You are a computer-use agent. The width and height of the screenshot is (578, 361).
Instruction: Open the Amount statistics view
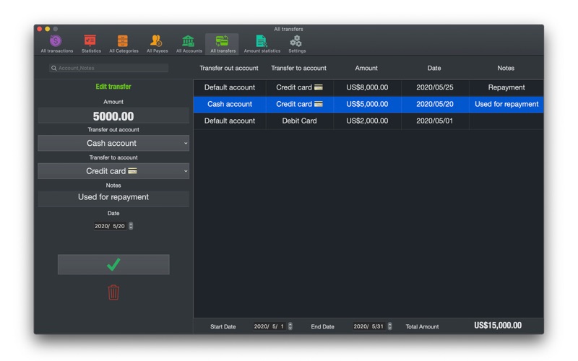[x=262, y=44]
